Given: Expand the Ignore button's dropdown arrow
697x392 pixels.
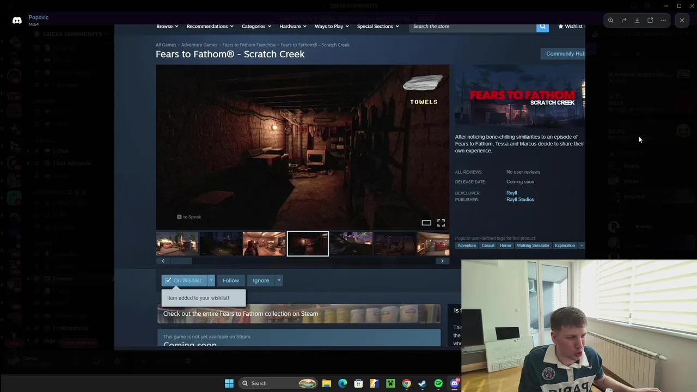Looking at the screenshot, I should coord(279,280).
